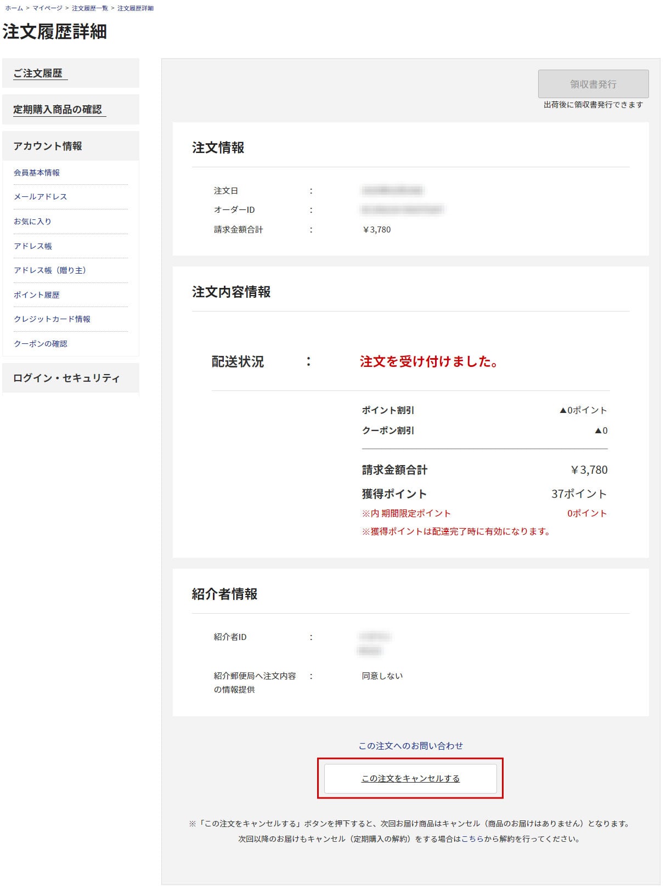The image size is (666, 895).
Task: Click 注文履歴詳細 in breadcrumb
Action: 136,8
